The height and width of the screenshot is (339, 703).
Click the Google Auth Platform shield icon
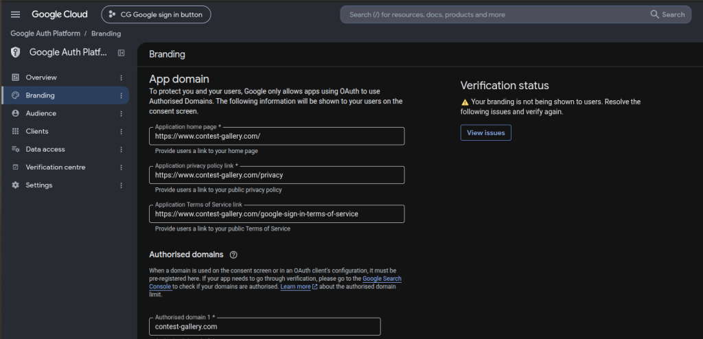pos(16,52)
